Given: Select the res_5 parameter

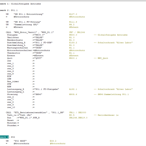Looking at the screenshot, I should (10, 74).
